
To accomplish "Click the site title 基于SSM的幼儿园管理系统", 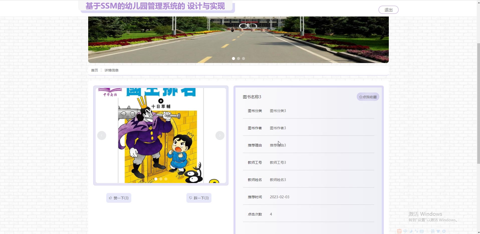I will 155,6.
